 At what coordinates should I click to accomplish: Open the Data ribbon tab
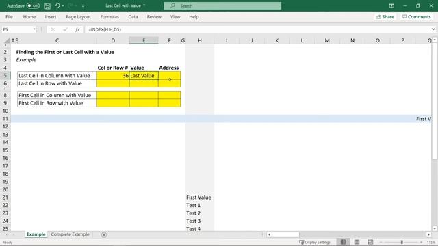point(133,16)
